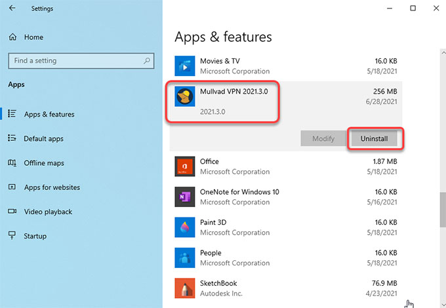This screenshot has width=446, height=308.
Task: Open the Home icon in the sidebar
Action: click(x=13, y=37)
